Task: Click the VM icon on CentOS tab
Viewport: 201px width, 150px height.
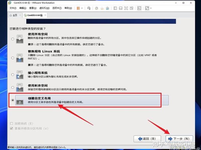Action: point(25,15)
